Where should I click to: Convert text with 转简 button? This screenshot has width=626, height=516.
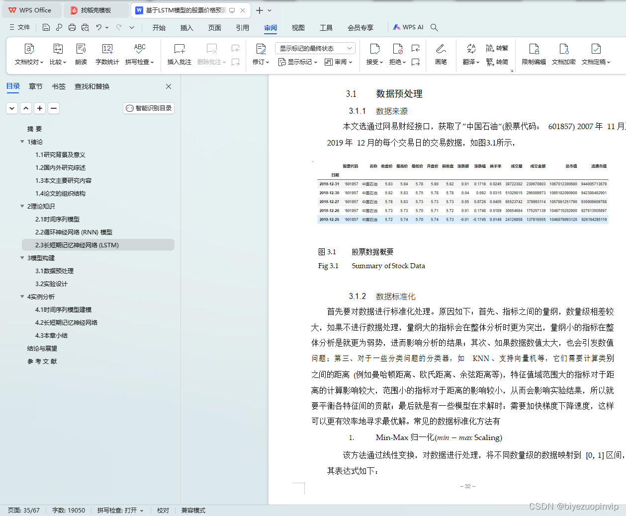point(497,62)
